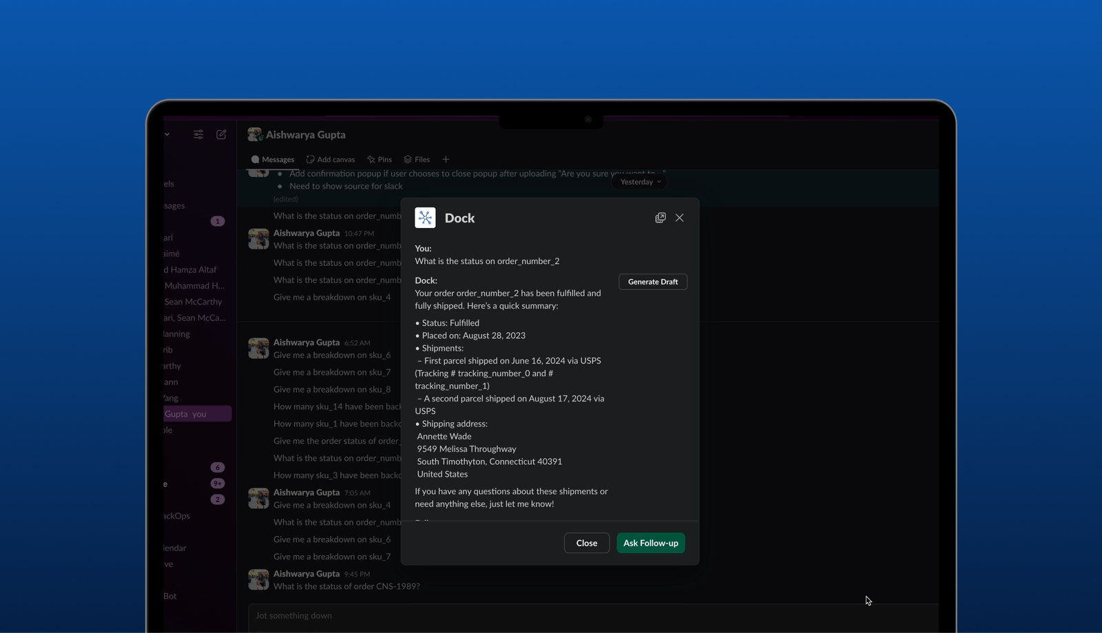This screenshot has width=1102, height=633.
Task: Open the Files tab
Action: point(417,159)
